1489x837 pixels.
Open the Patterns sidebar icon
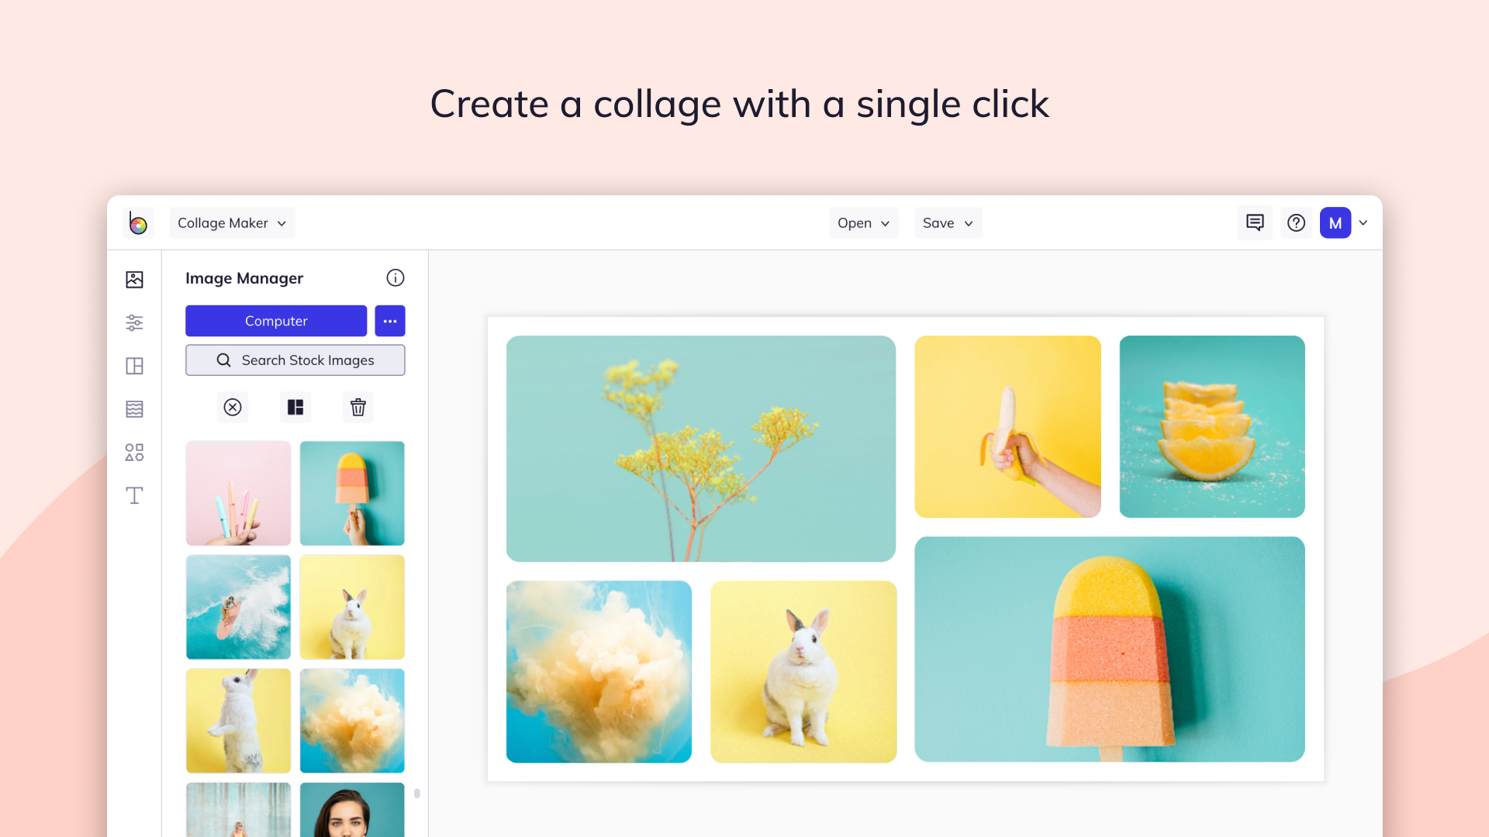(x=134, y=409)
